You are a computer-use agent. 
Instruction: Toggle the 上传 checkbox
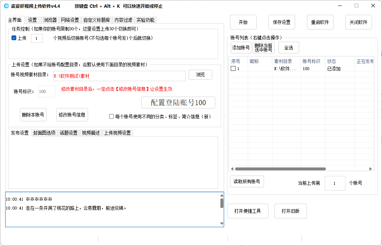pos(14,38)
